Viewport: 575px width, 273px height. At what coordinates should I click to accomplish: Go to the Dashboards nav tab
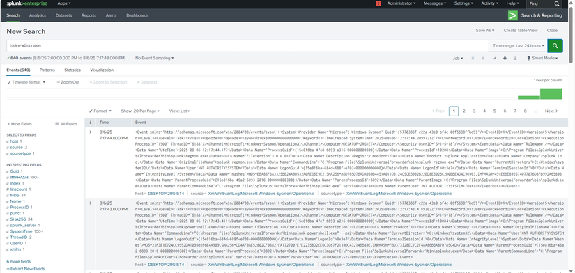[137, 16]
